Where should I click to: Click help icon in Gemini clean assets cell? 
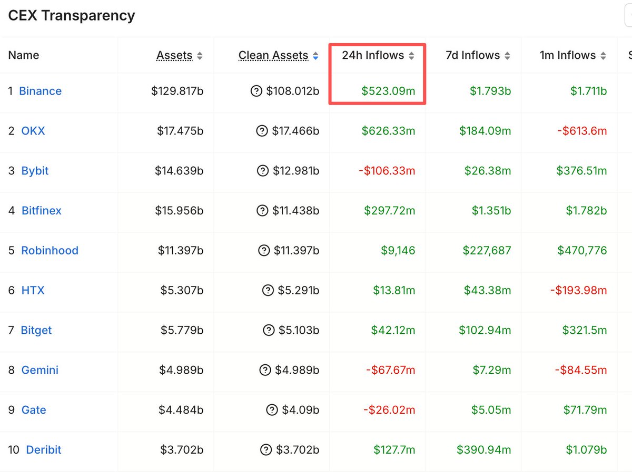click(x=265, y=370)
